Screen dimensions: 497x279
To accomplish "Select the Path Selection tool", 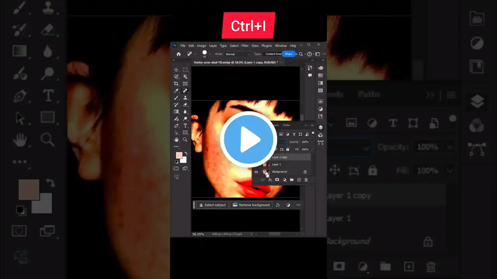I will (x=176, y=133).
